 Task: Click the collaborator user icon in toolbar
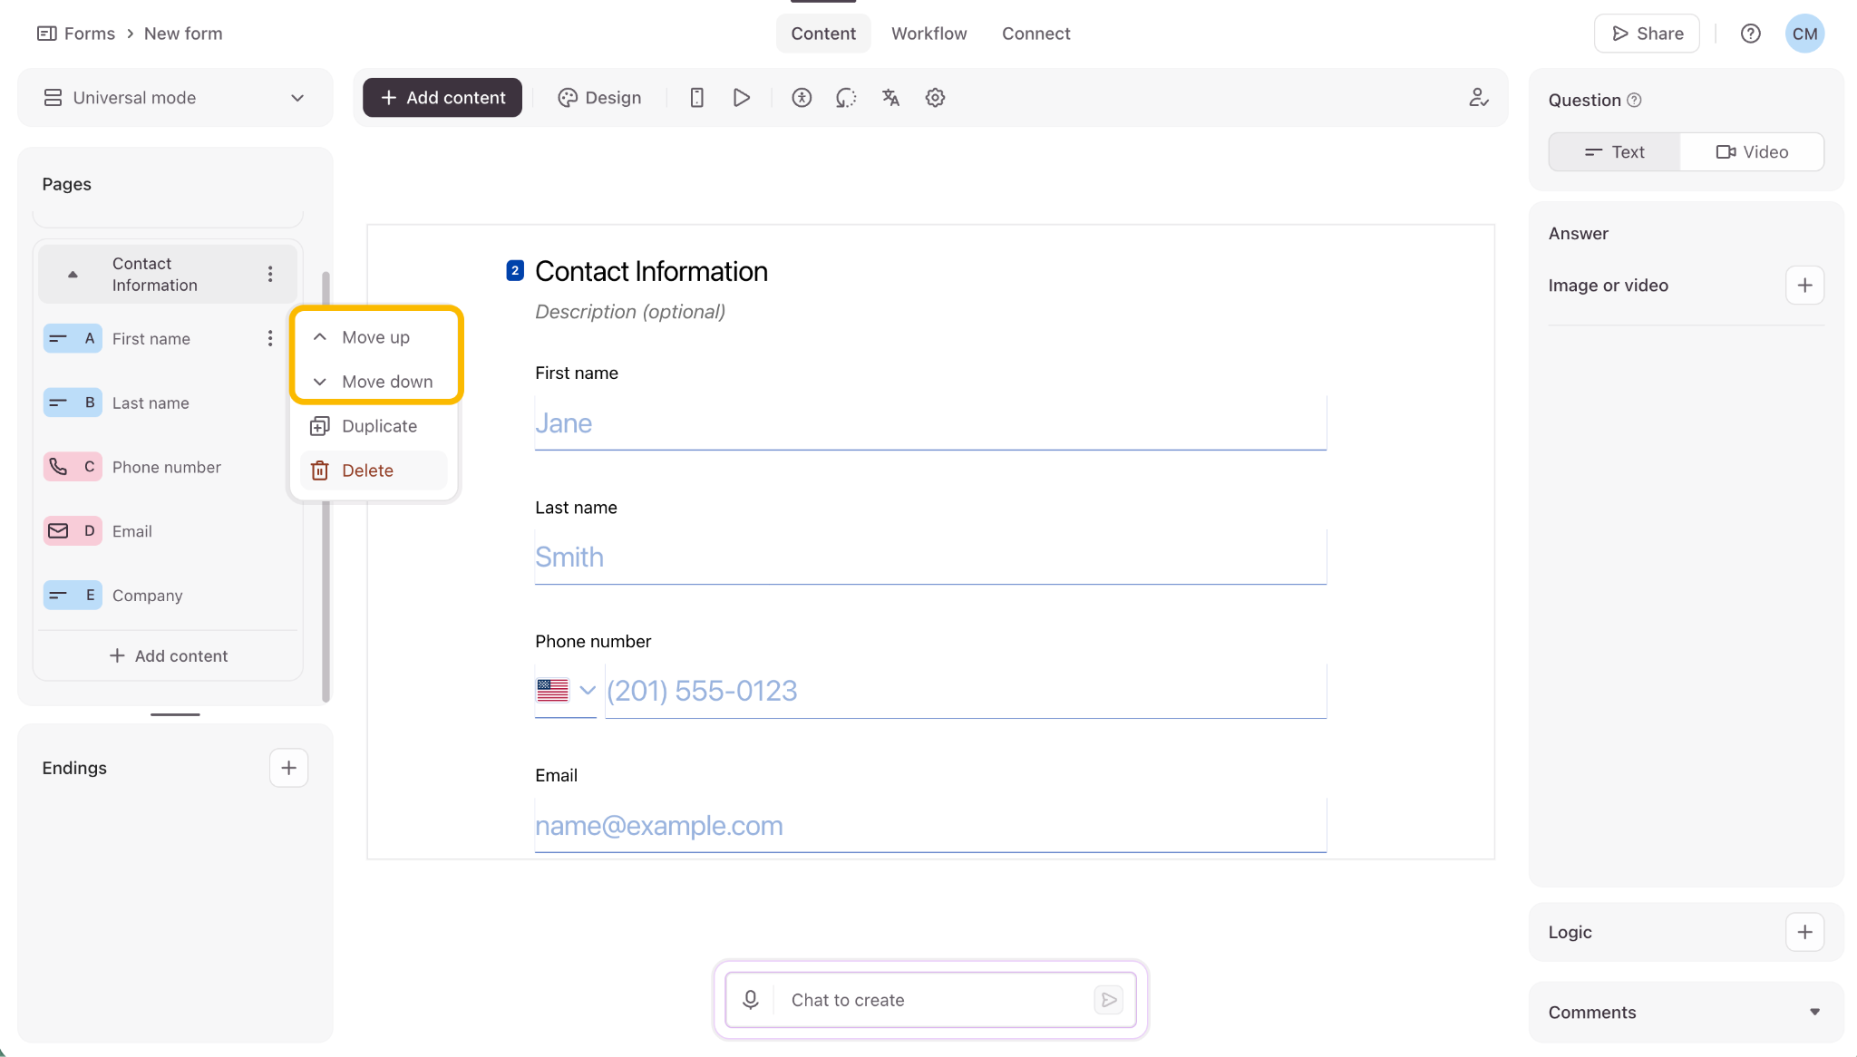(x=1479, y=98)
